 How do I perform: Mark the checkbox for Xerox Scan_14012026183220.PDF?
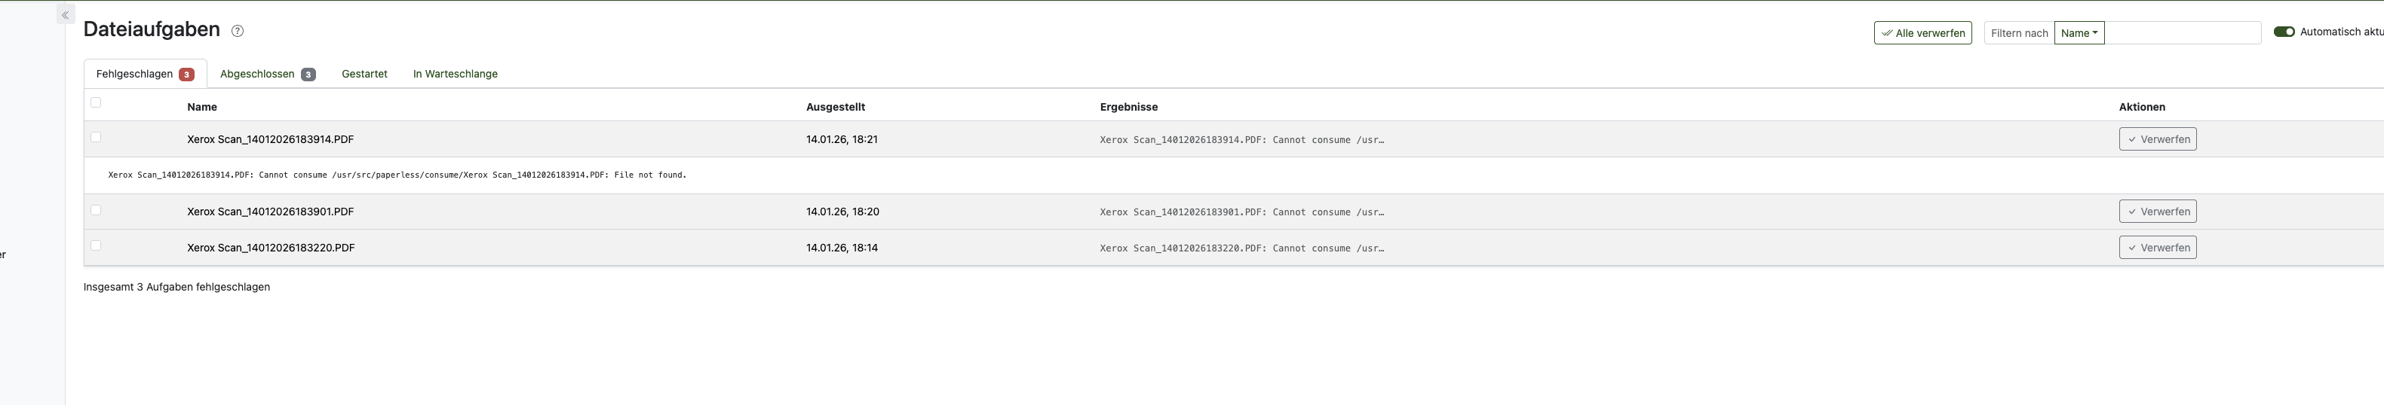pos(95,245)
